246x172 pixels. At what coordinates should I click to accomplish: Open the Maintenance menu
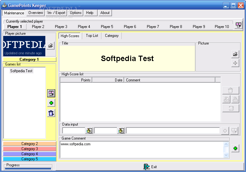pyautogui.click(x=14, y=13)
